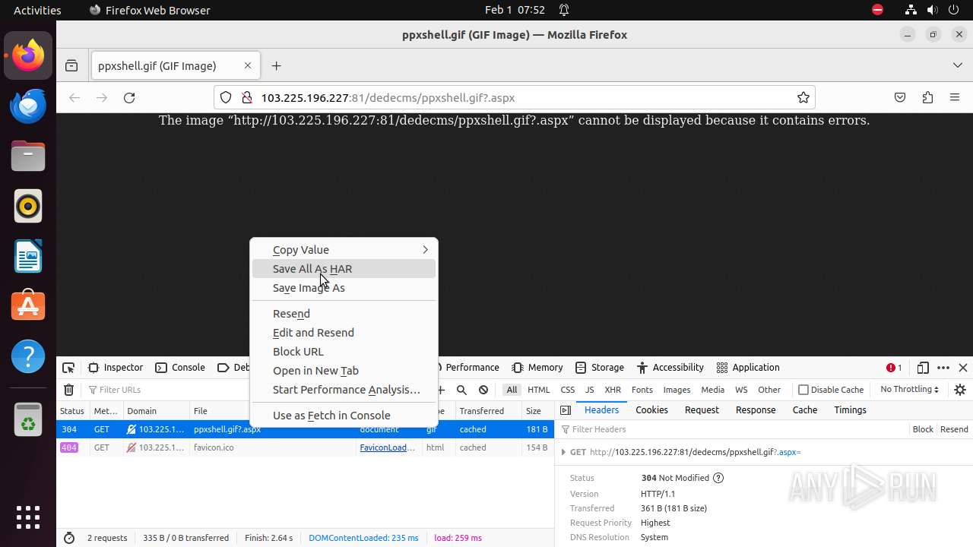View site security info for insecure connection
The height and width of the screenshot is (547, 973).
[246, 97]
